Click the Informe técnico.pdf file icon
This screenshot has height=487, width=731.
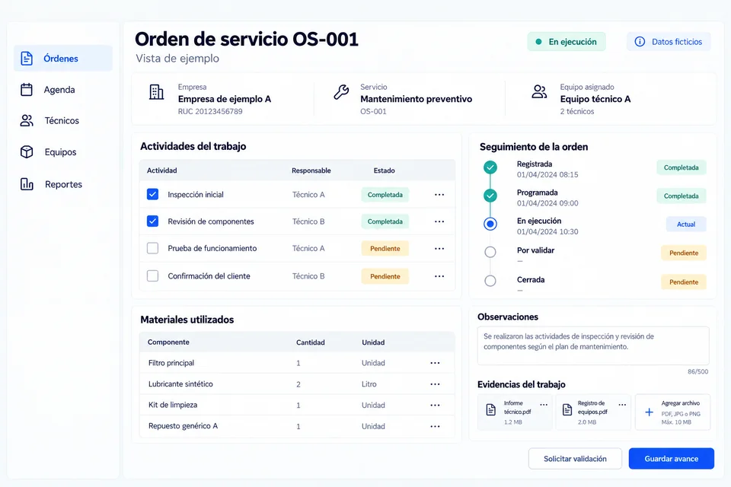click(491, 409)
